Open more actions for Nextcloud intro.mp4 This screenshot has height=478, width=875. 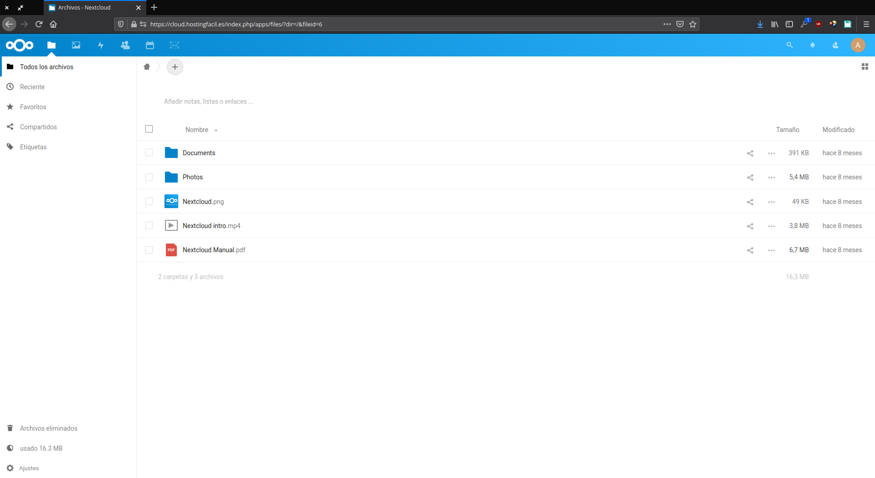click(x=772, y=226)
